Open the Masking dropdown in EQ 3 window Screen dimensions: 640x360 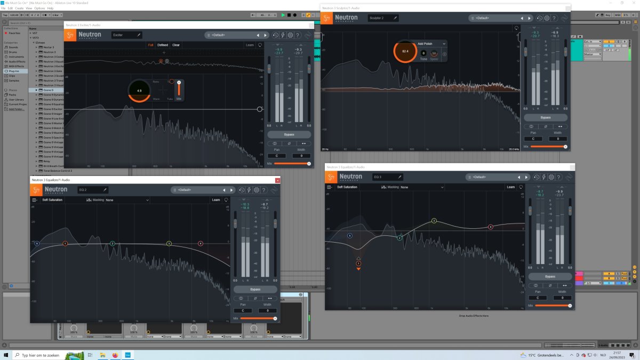(x=422, y=187)
